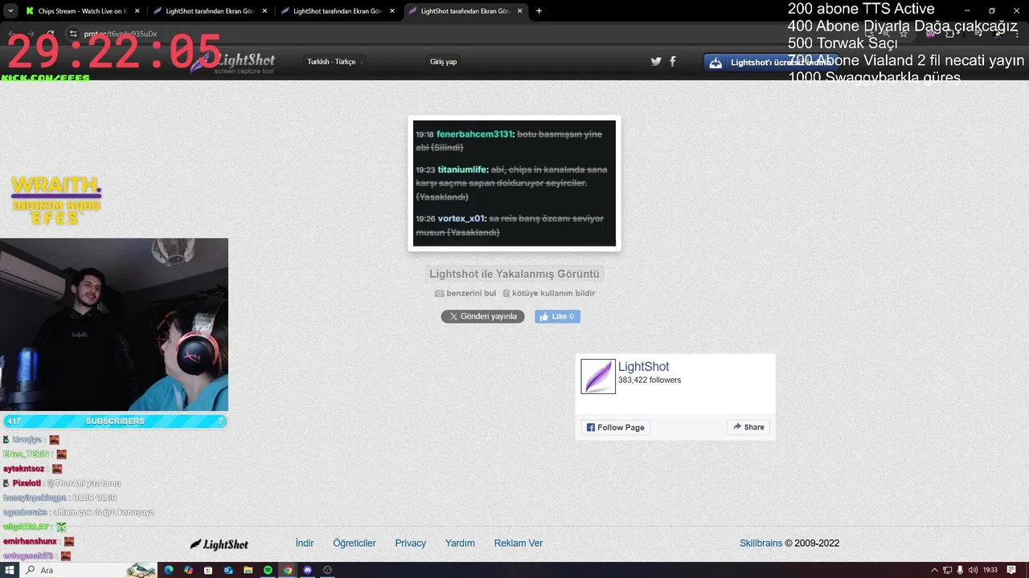The width and height of the screenshot is (1029, 578).
Task: Click the prnt.sc URL in the address bar
Action: (x=121, y=34)
